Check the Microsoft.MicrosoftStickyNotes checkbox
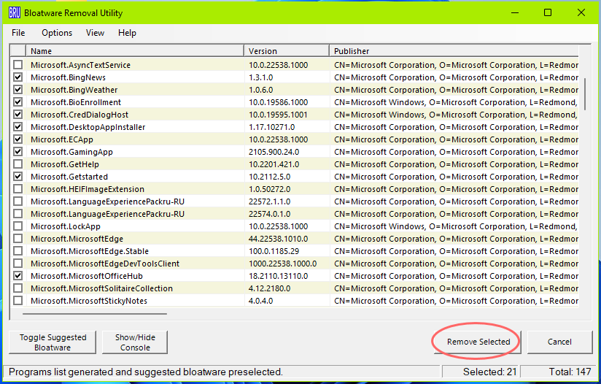Viewport: 601px width, 384px height. pyautogui.click(x=18, y=301)
